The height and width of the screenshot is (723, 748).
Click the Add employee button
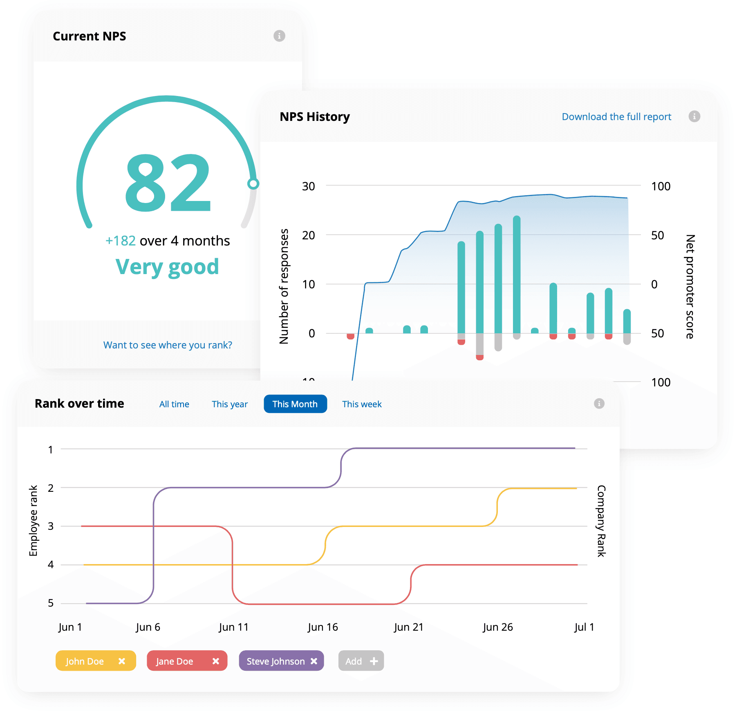pyautogui.click(x=361, y=661)
